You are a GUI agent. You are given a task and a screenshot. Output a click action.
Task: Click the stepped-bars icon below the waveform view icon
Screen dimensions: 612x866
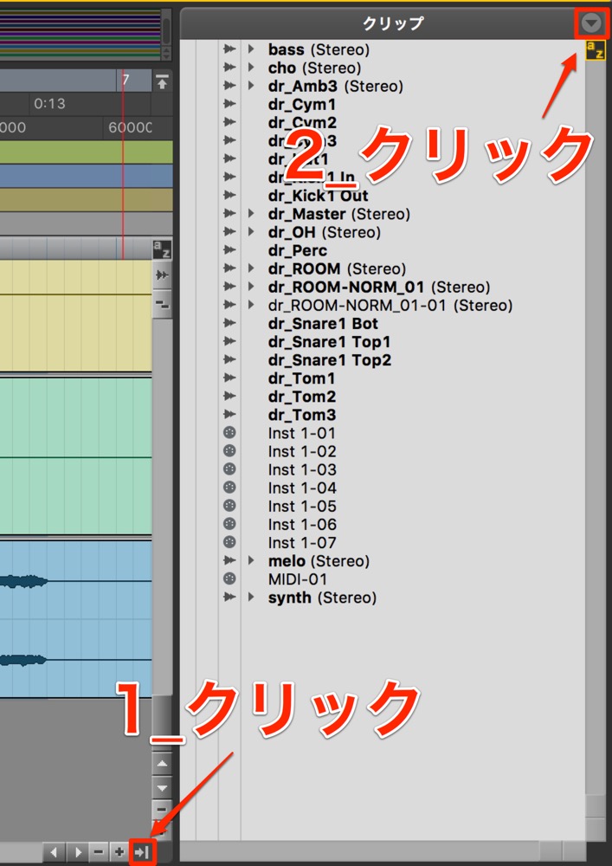click(162, 303)
